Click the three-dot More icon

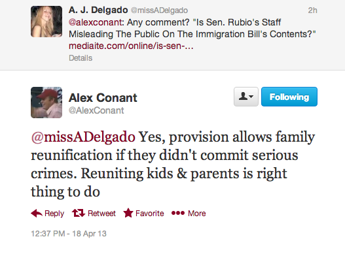(178, 213)
